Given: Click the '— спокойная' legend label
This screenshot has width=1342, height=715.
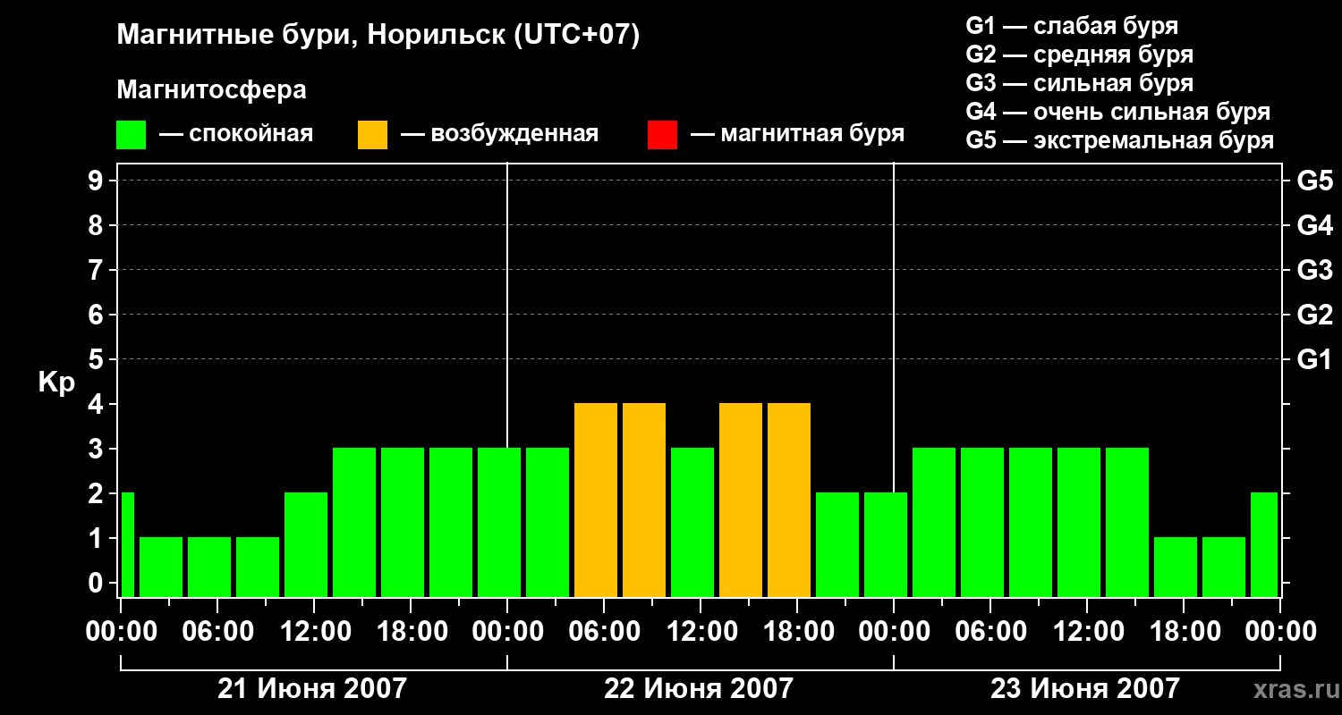Looking at the screenshot, I should [236, 134].
